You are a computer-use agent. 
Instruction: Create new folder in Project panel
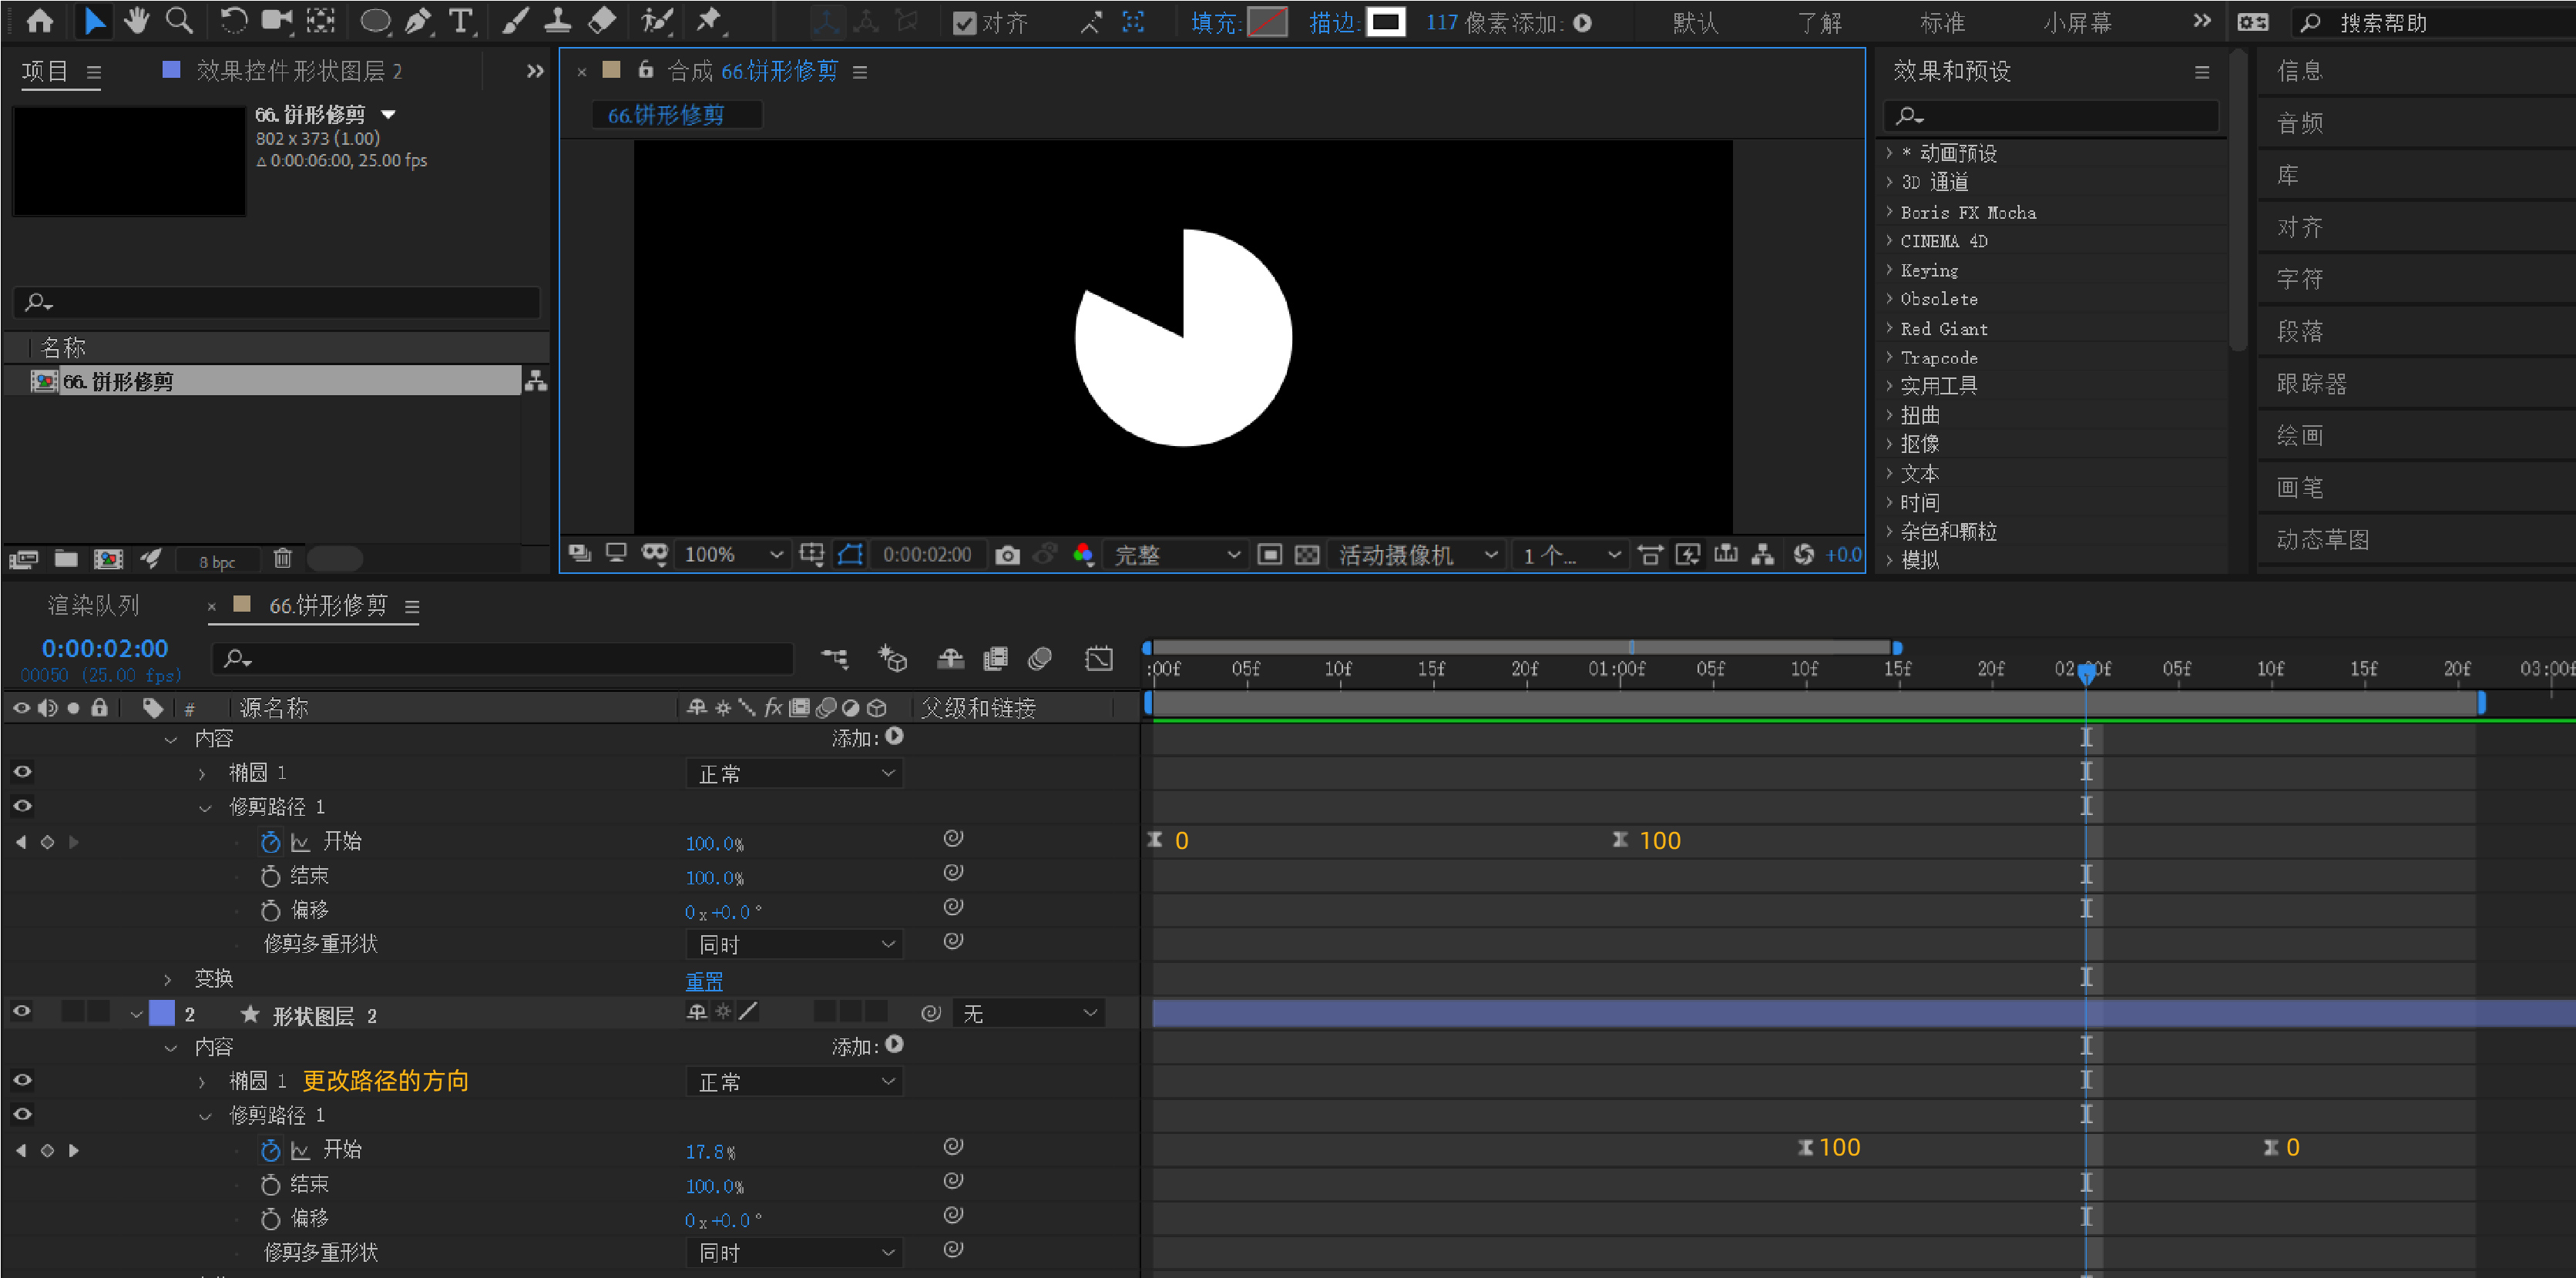[66, 559]
